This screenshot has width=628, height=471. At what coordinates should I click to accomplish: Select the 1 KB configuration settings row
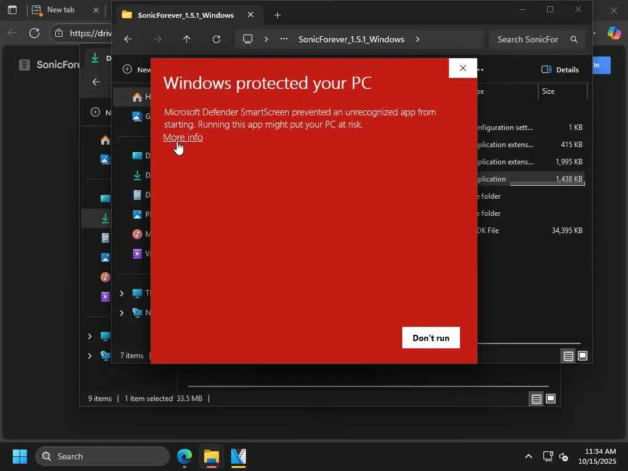[x=530, y=128]
